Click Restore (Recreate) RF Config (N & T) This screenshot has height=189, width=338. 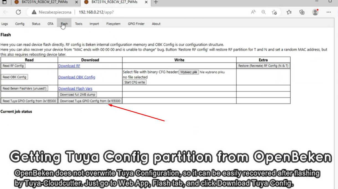click(263, 66)
